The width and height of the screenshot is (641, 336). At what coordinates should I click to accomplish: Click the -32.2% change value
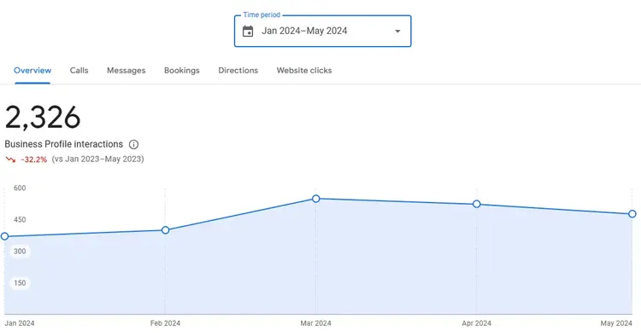point(34,159)
